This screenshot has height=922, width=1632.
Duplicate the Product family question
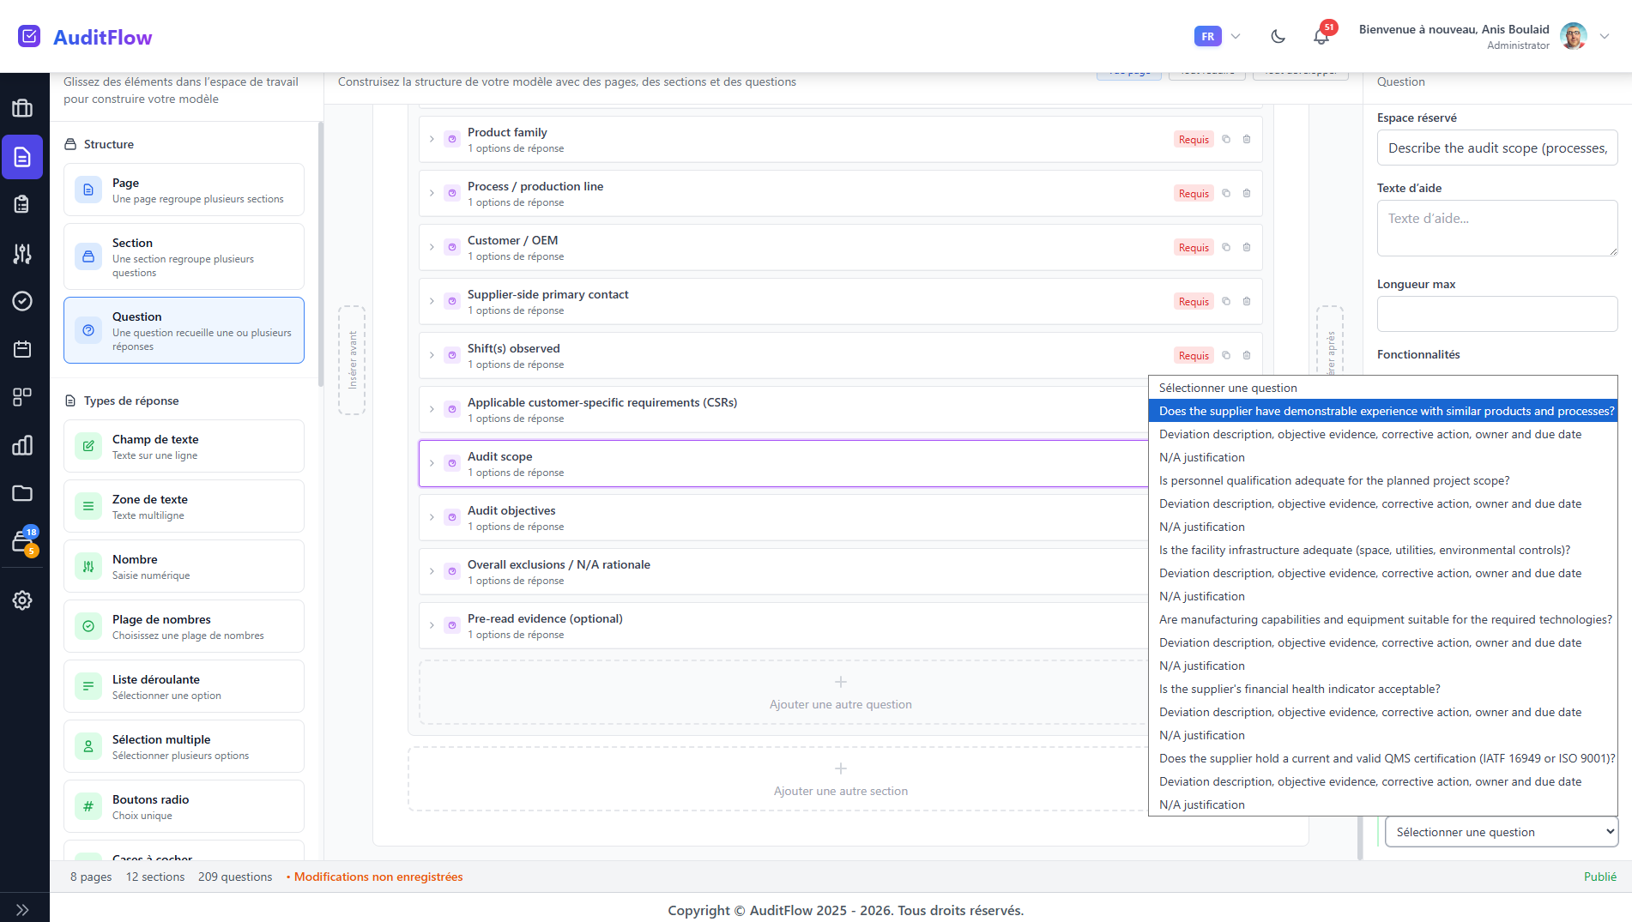1226,139
